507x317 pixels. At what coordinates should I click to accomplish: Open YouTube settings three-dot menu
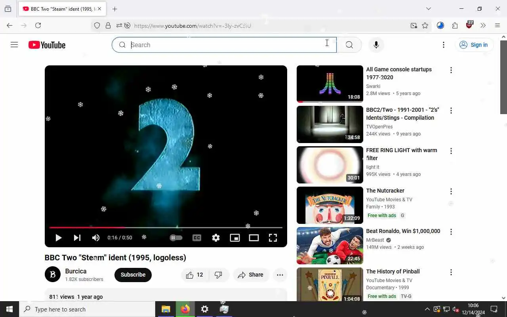[x=444, y=45]
